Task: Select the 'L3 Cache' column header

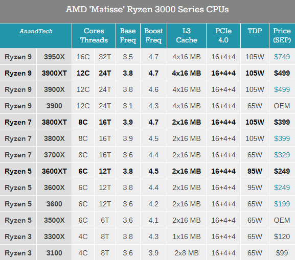Action: (x=187, y=36)
